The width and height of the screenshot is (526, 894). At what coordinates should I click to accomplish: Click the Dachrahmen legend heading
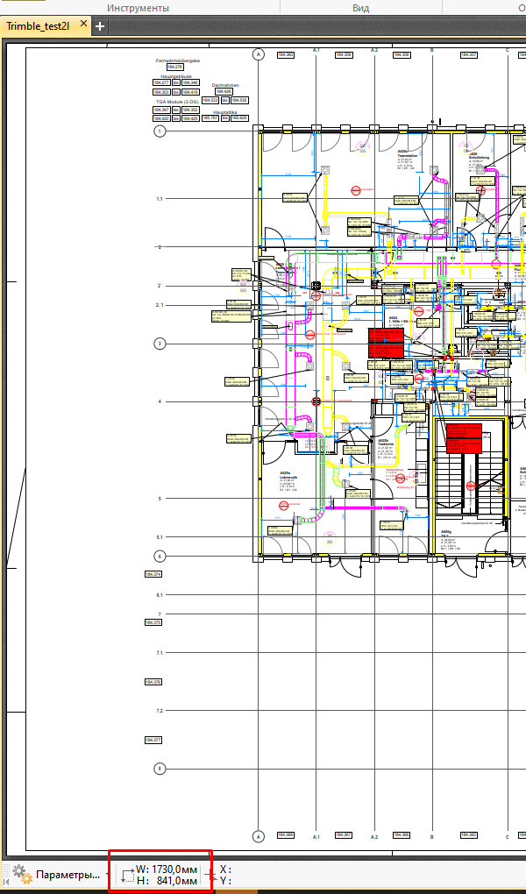pos(225,85)
